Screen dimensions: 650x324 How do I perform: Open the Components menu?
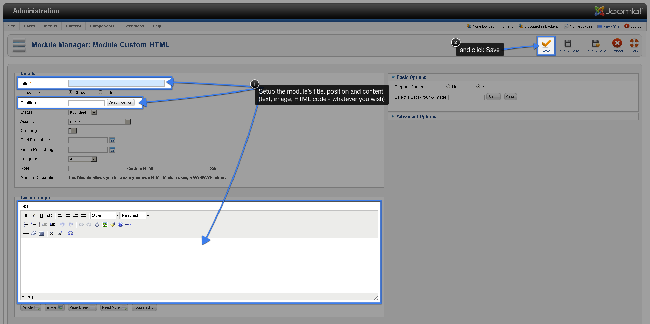102,26
